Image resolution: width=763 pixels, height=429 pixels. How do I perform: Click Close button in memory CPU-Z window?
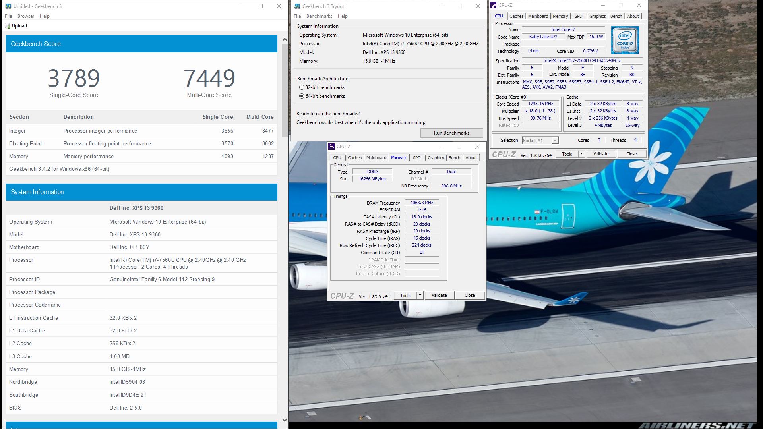pos(470,295)
